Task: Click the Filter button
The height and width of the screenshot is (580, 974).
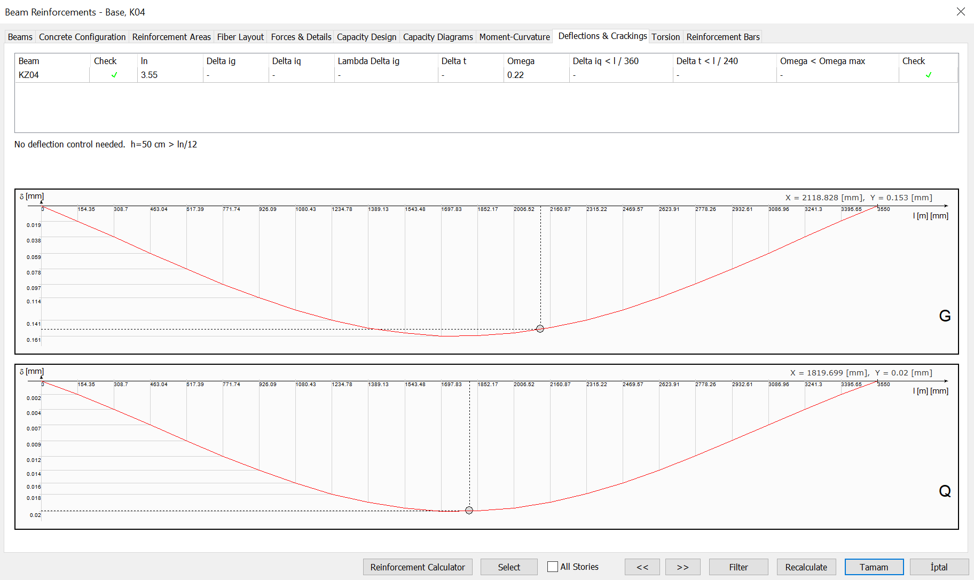Action: [x=738, y=567]
